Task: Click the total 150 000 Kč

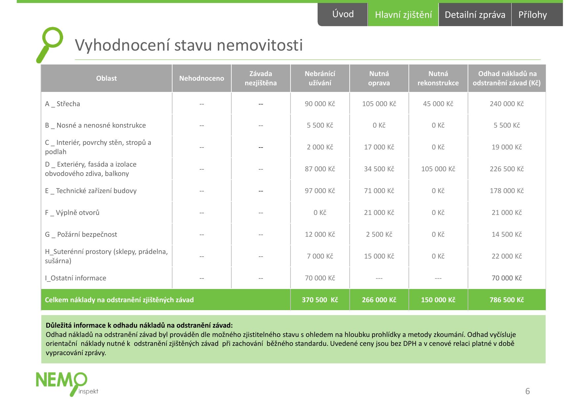Action: 438,300
